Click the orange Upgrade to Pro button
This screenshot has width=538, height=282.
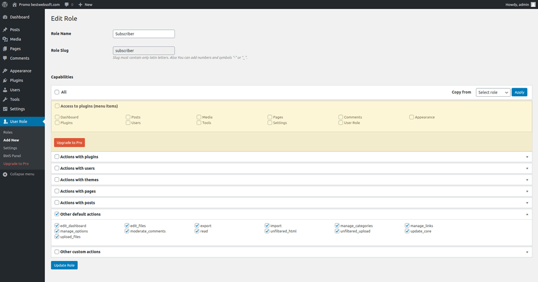point(69,142)
